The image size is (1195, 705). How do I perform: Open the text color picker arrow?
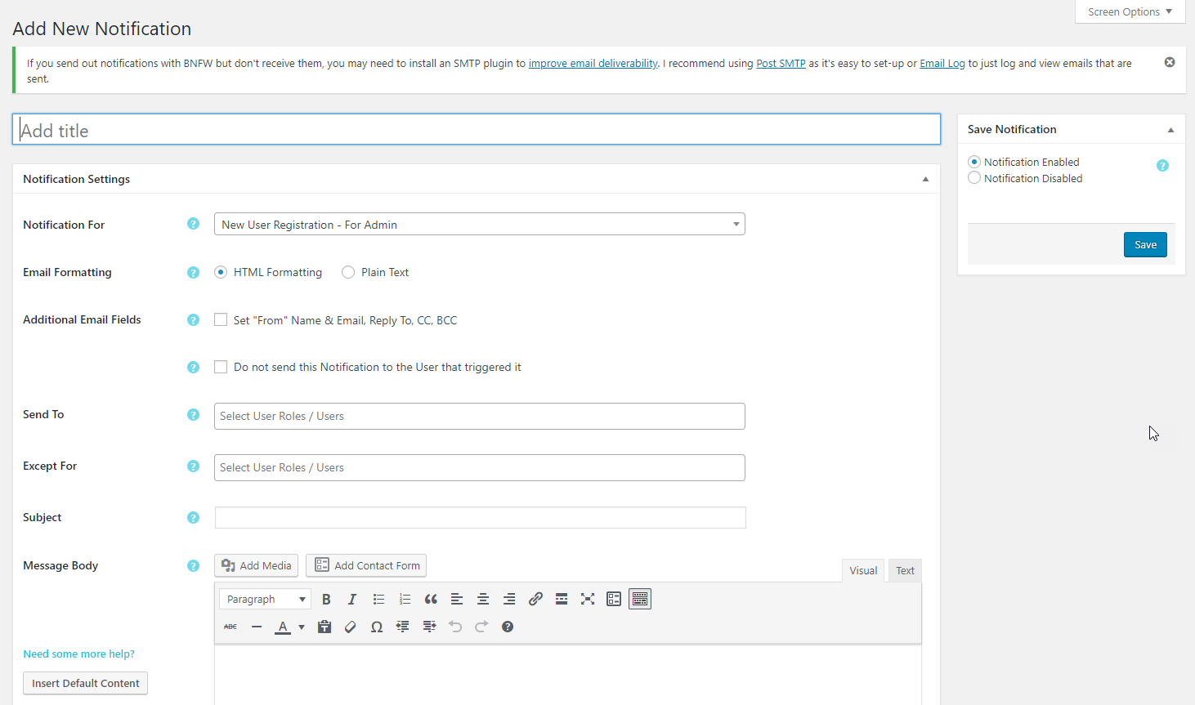point(302,627)
